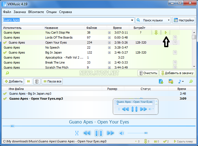
Task: Open the Опции menu
Action: [x=51, y=12]
